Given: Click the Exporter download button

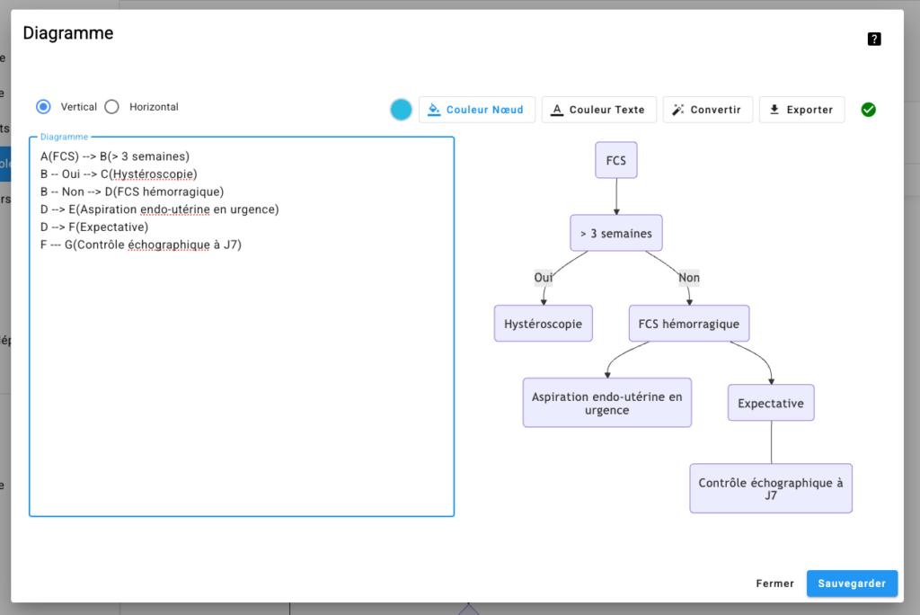Looking at the screenshot, I should [x=801, y=110].
